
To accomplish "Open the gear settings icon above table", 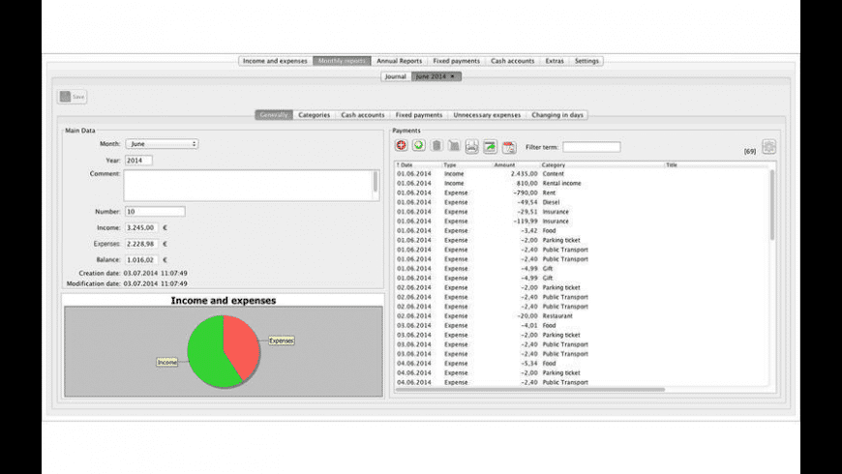I will coord(769,146).
